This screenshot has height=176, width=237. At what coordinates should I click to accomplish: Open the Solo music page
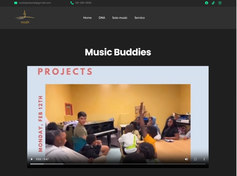point(120,18)
